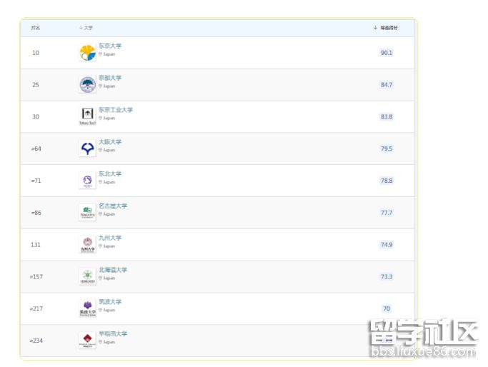Click the 排名 column header
The image size is (488, 367).
[36, 28]
